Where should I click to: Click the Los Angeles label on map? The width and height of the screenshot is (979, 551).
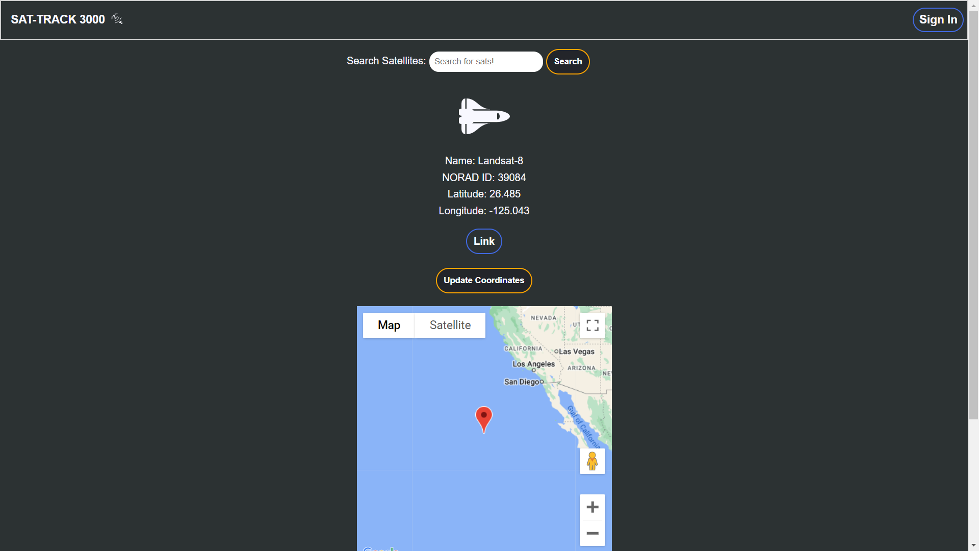click(533, 364)
